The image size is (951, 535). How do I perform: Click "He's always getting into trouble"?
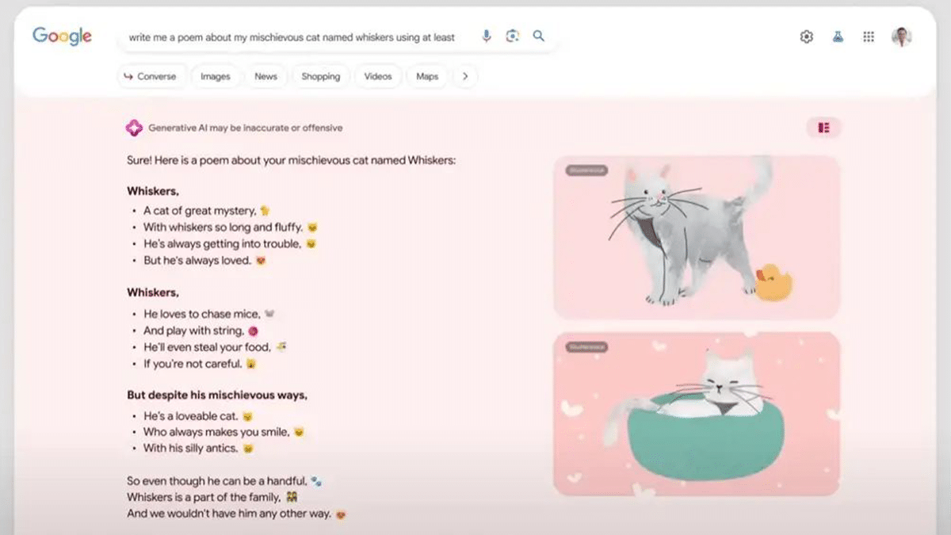click(223, 244)
